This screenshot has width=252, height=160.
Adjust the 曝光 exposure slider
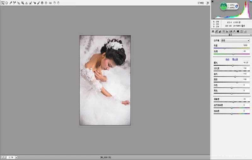(x=232, y=66)
